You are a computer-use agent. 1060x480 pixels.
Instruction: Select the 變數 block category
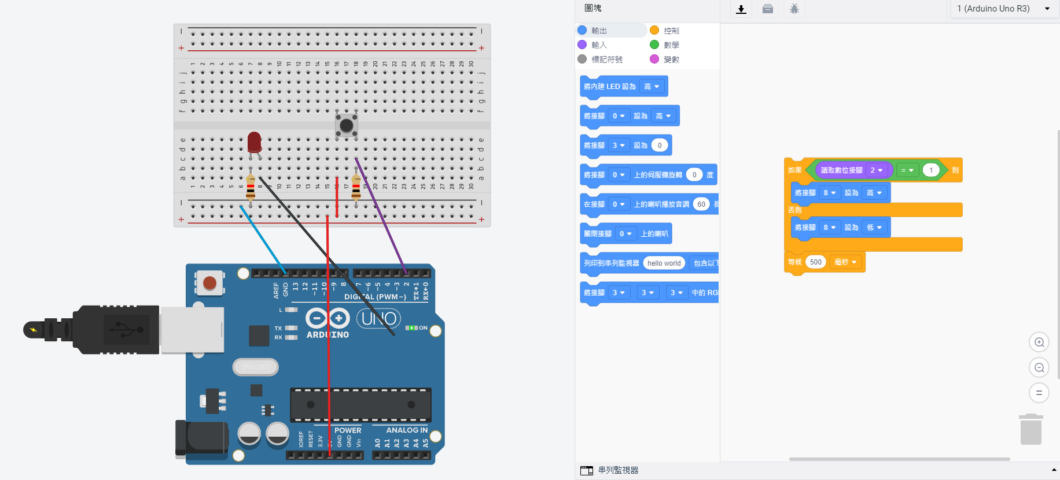point(665,59)
